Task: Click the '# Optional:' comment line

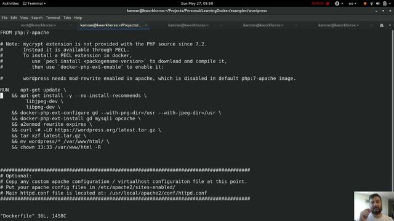Action: (x=16, y=176)
